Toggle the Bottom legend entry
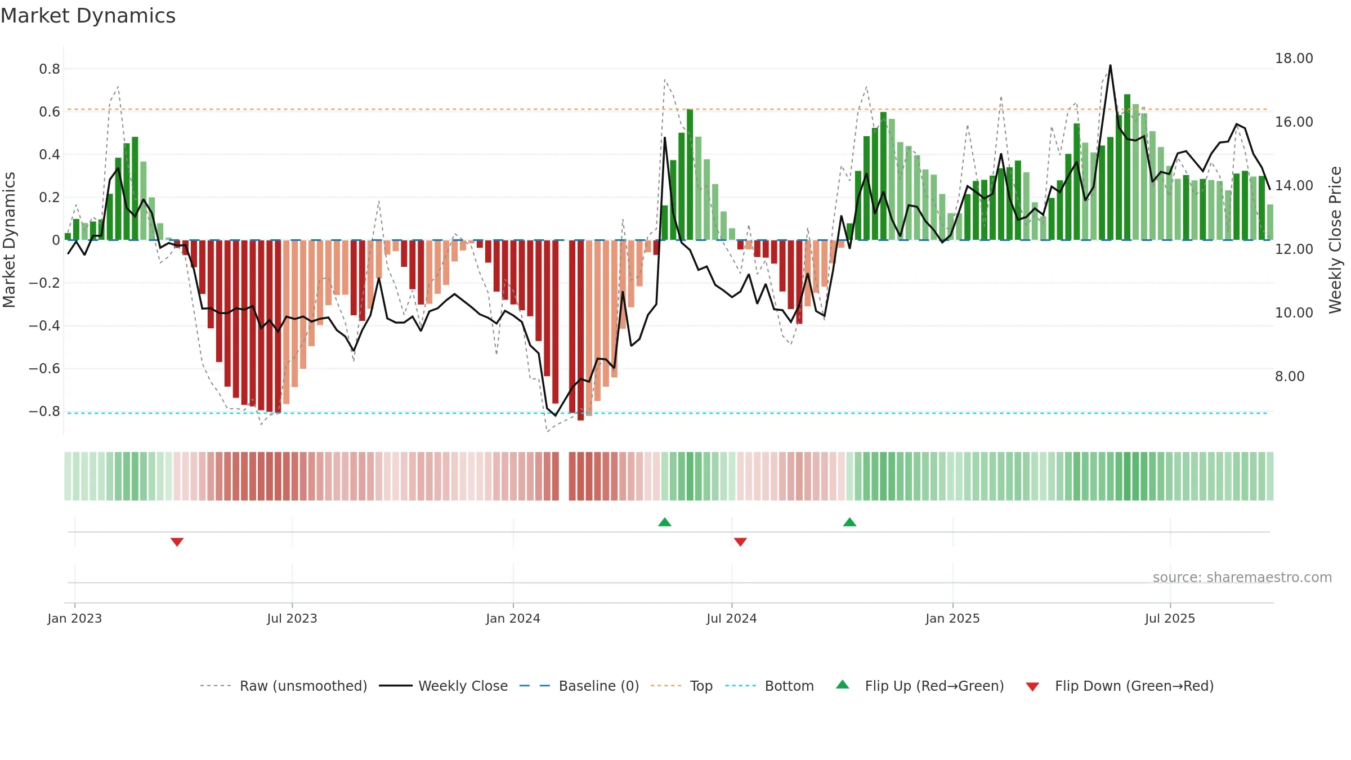The width and height of the screenshot is (1351, 760). click(770, 686)
